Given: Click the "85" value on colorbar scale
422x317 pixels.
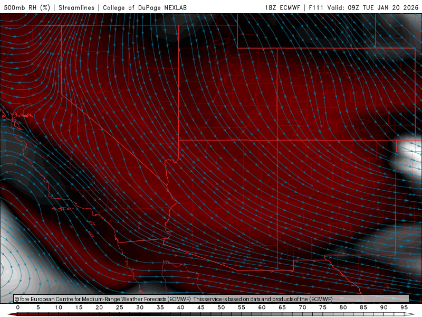Looking at the screenshot, I should click(363, 307).
